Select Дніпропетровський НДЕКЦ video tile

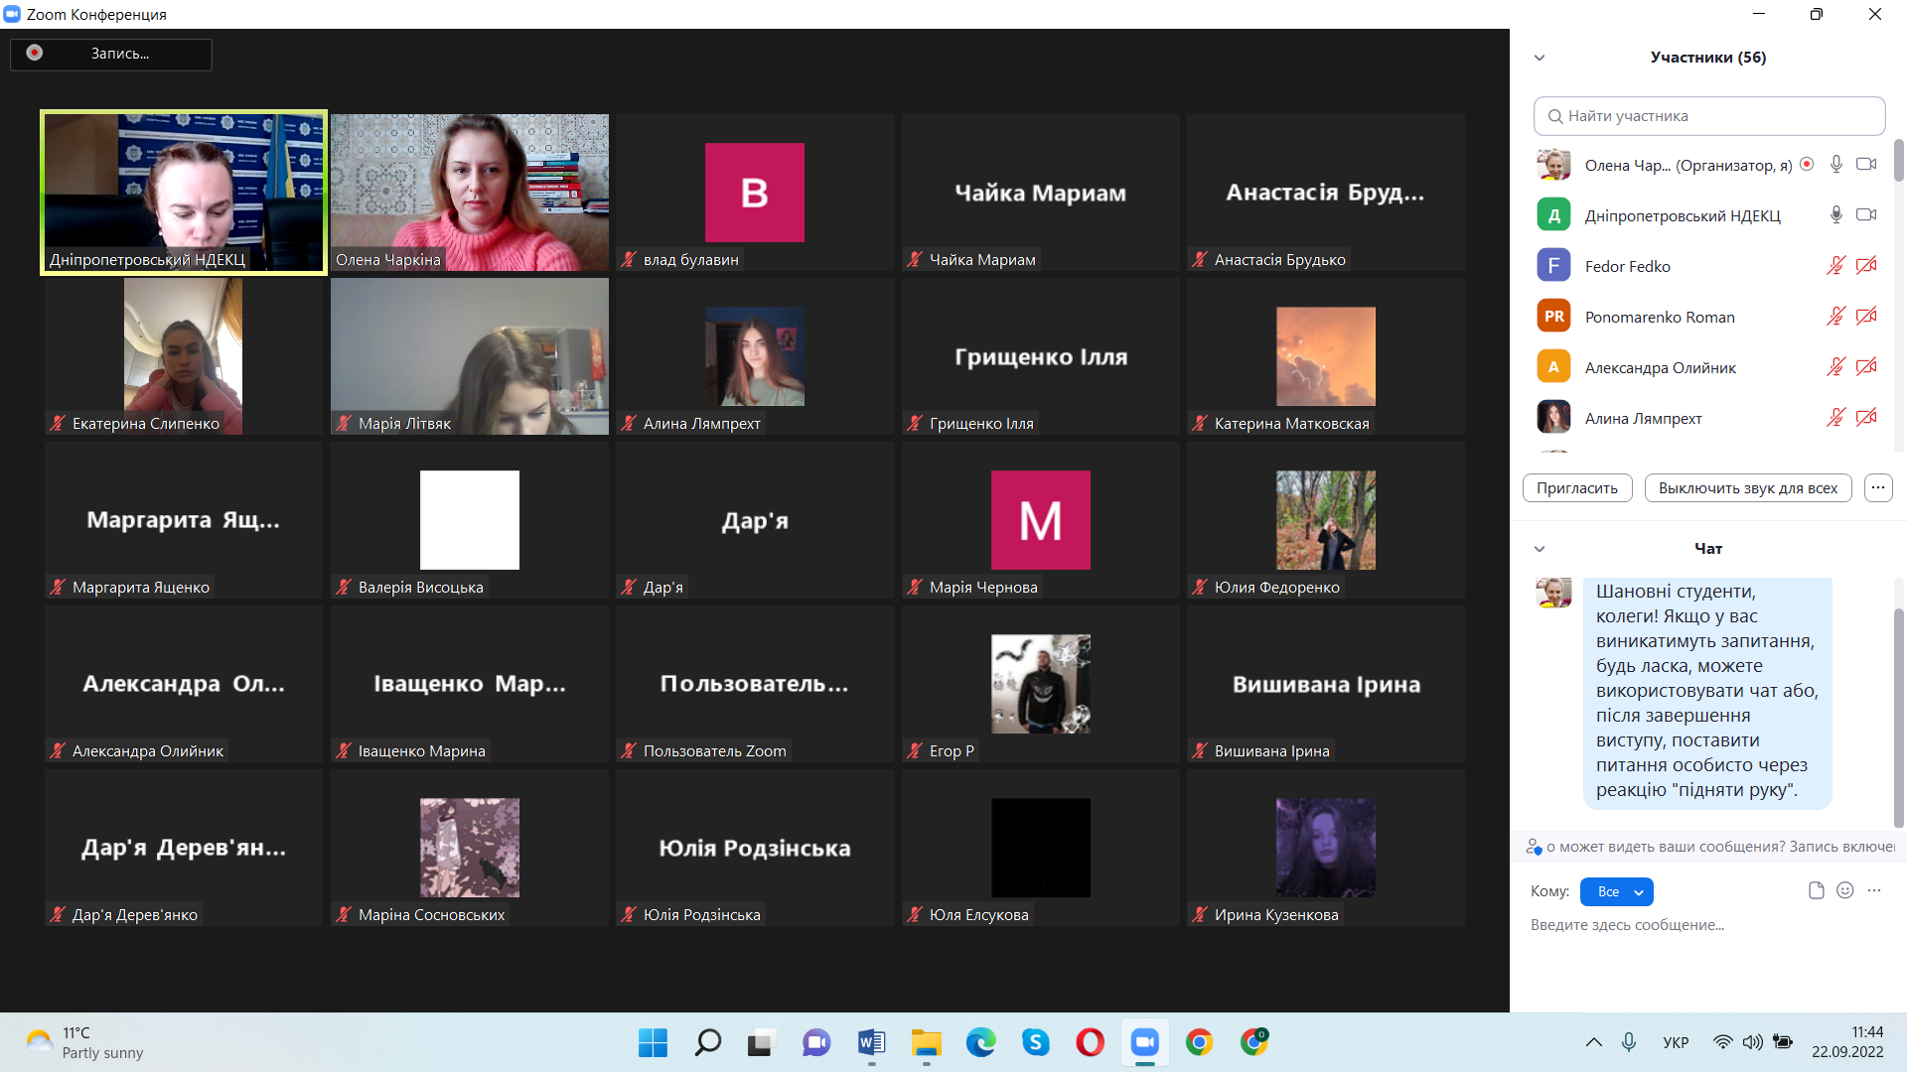(184, 193)
